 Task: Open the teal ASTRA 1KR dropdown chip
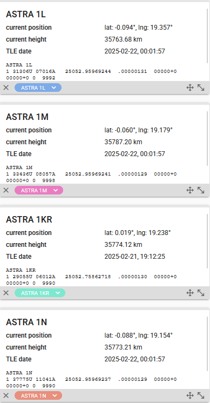40,293
